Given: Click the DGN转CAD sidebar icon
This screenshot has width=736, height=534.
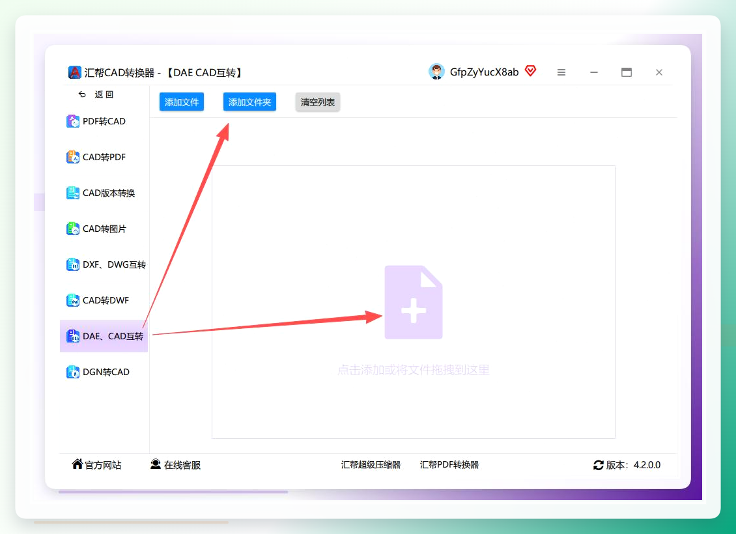Looking at the screenshot, I should tap(73, 372).
